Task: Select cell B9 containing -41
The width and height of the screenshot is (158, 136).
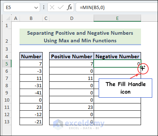Action: point(31,93)
